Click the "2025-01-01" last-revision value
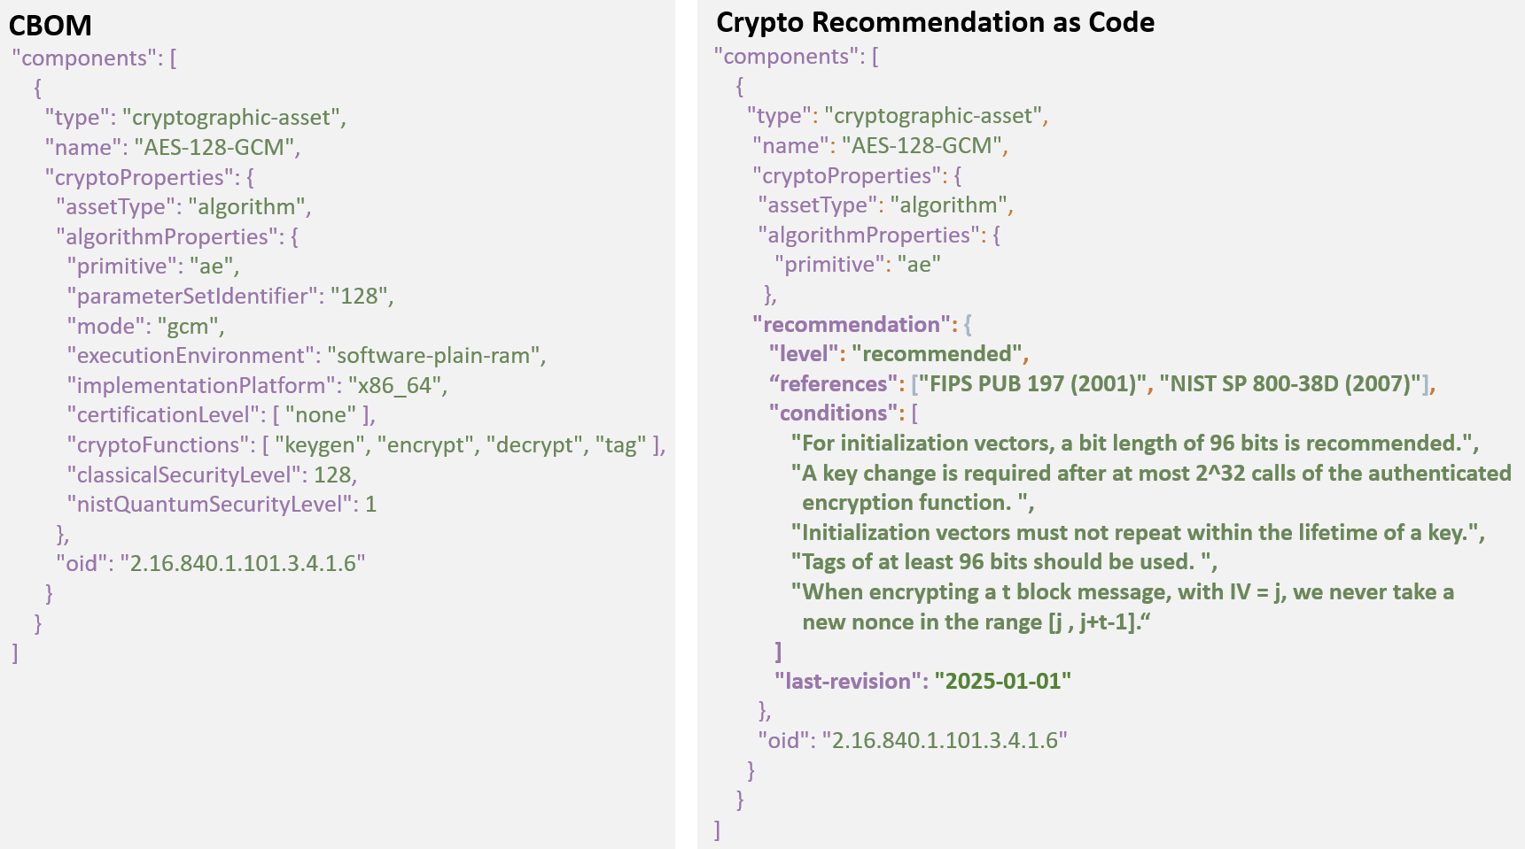The height and width of the screenshot is (849, 1525). click(x=1002, y=682)
